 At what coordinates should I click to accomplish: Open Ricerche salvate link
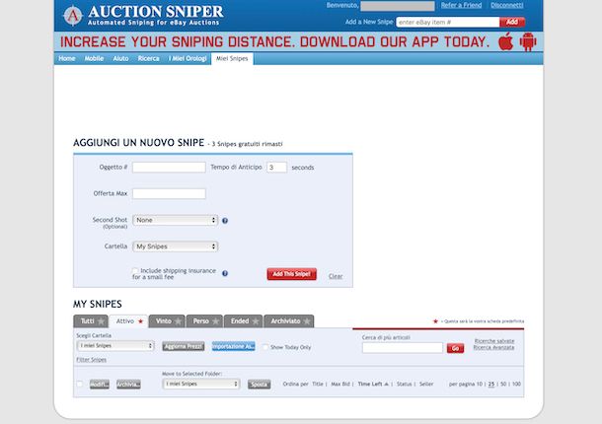click(x=494, y=341)
